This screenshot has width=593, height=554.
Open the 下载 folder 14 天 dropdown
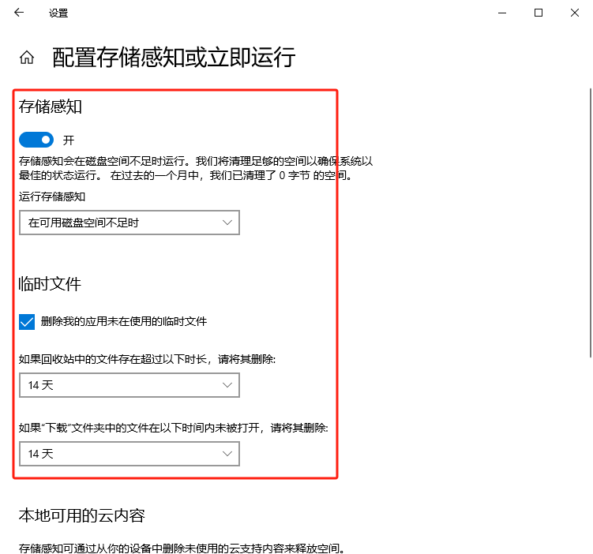tap(129, 454)
